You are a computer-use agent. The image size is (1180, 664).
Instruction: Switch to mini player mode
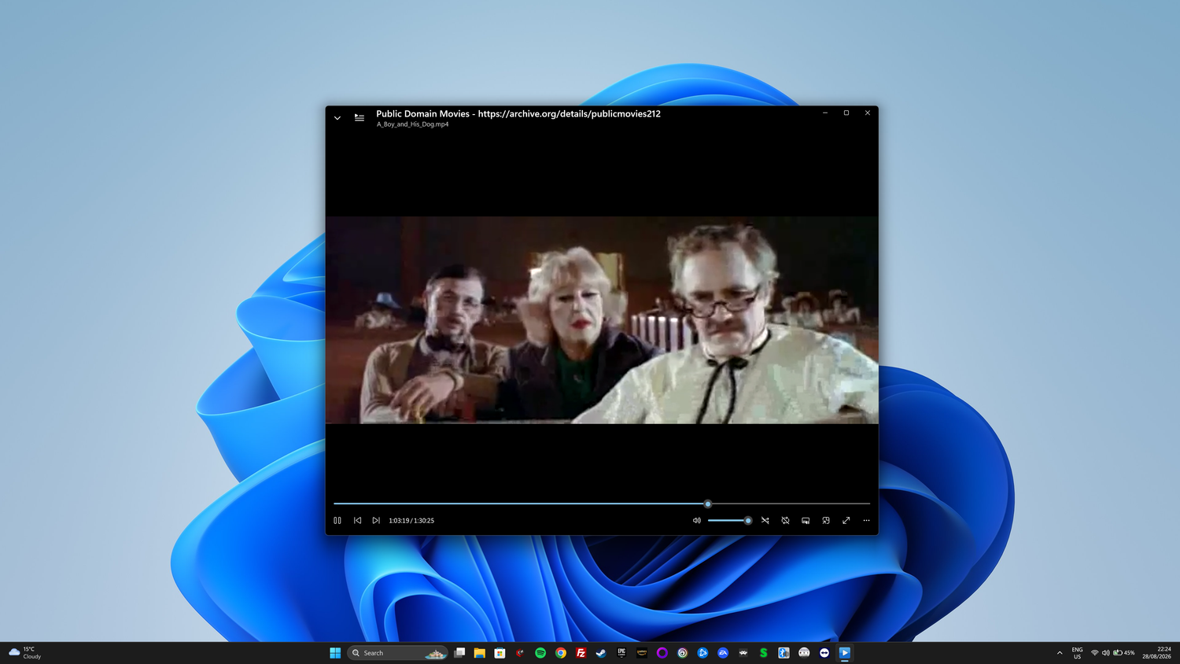pos(826,520)
